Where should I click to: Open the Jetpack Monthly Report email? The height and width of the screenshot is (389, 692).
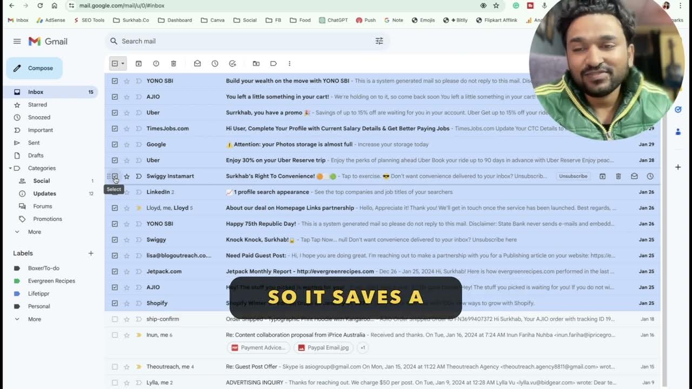click(382, 271)
